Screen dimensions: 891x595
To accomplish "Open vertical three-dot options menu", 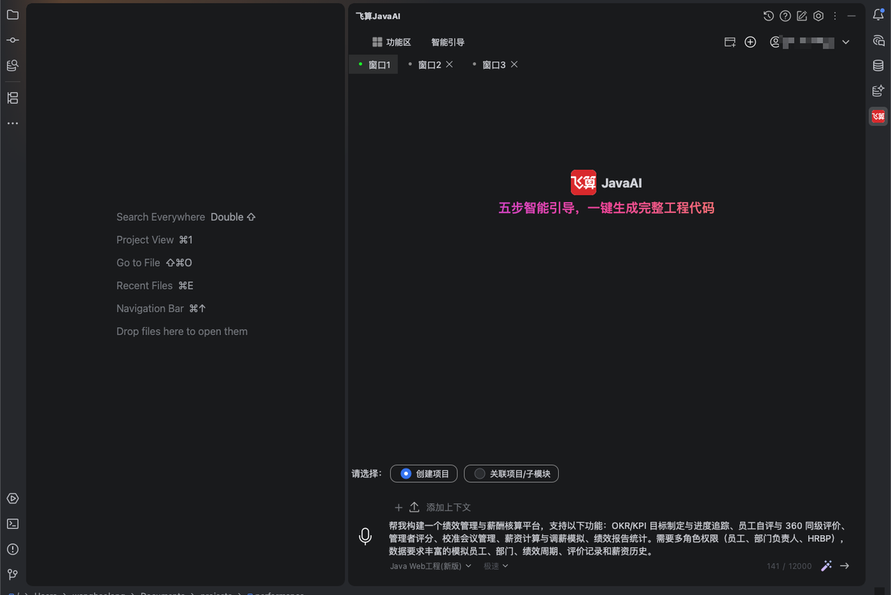I will [x=835, y=16].
